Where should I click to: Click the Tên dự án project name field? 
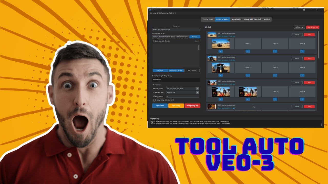click(x=176, y=29)
